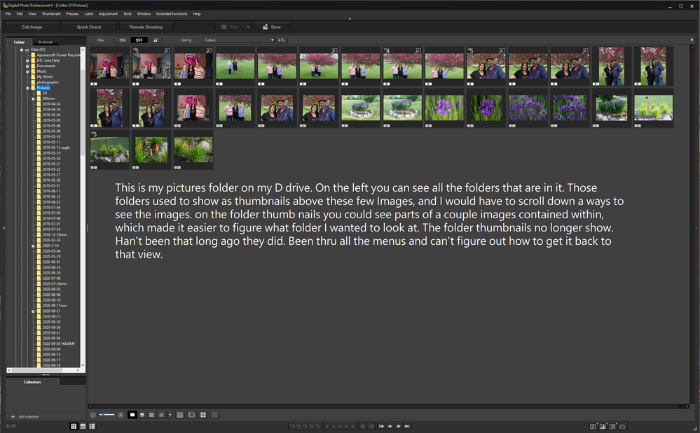Switch to thumbnail list view icon
The width and height of the screenshot is (700, 433).
tap(161, 415)
